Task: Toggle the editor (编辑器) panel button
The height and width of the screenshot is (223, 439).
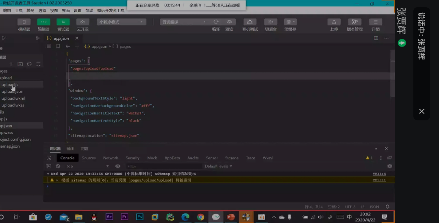Action: click(43, 22)
